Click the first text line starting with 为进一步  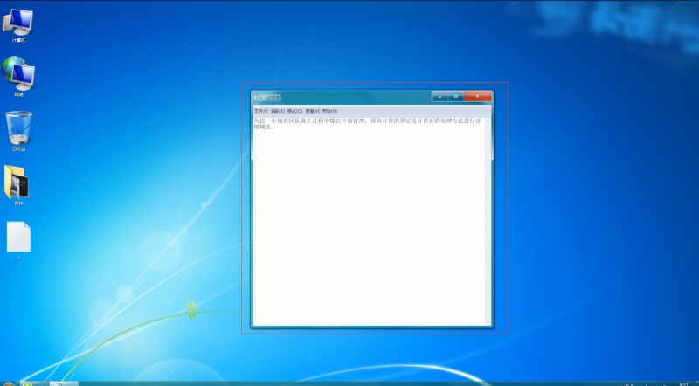tap(368, 121)
